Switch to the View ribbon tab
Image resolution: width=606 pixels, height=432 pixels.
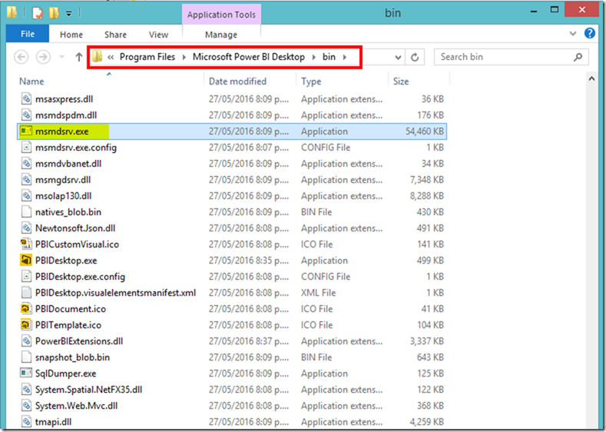(x=158, y=35)
